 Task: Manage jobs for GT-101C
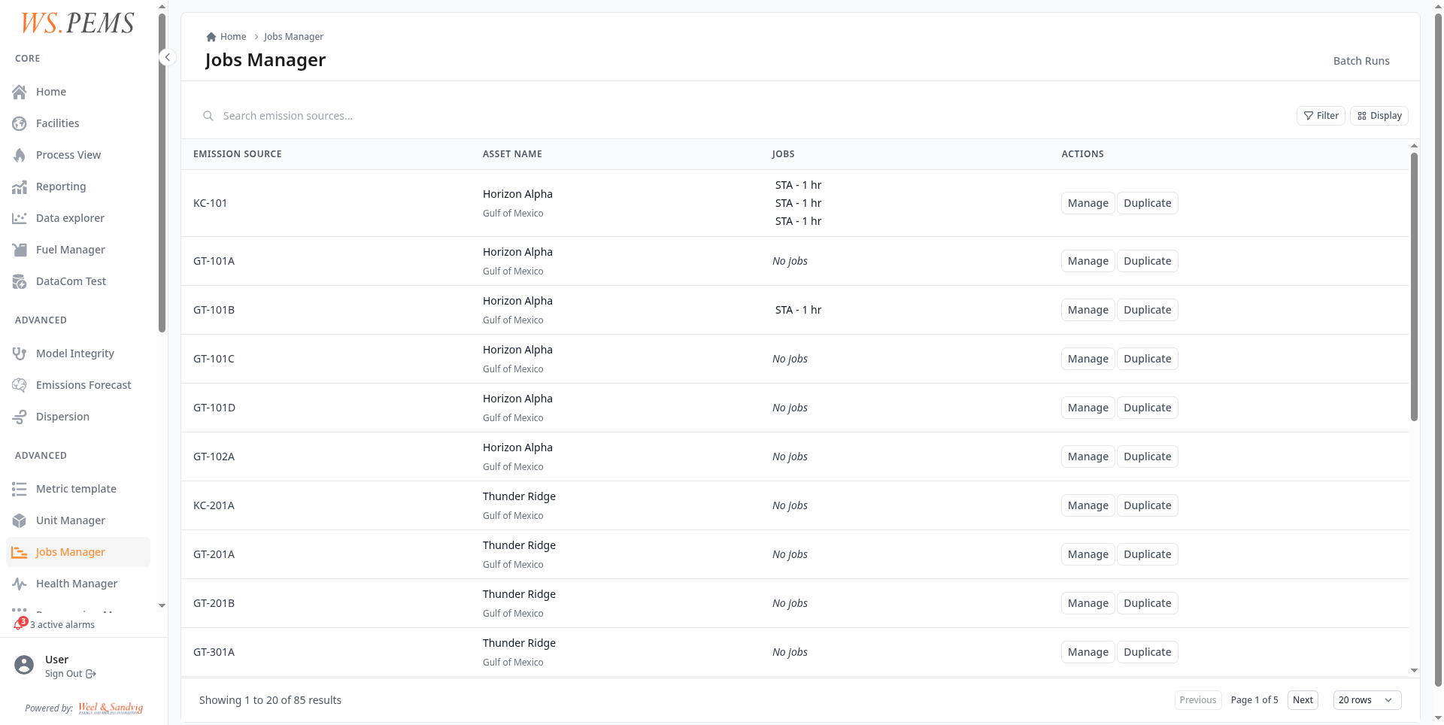1088,359
